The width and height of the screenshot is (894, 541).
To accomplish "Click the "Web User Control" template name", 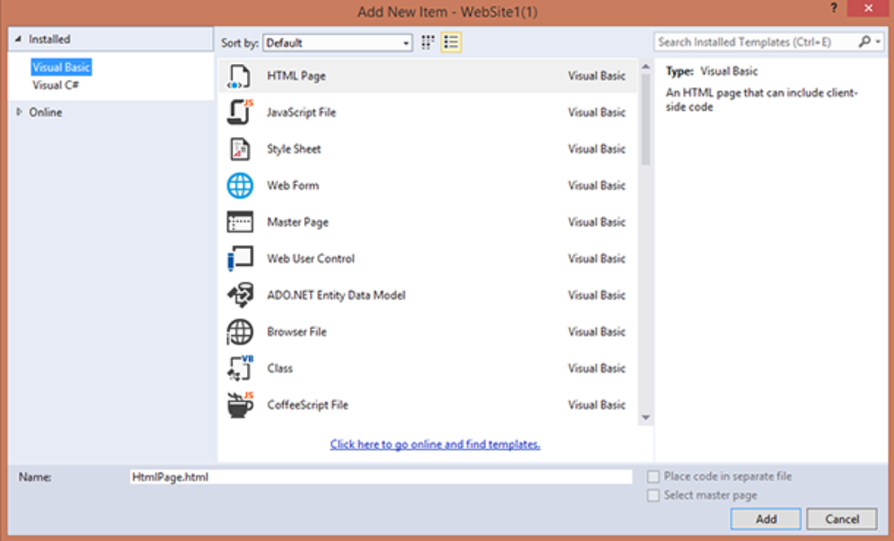I will tap(310, 258).
